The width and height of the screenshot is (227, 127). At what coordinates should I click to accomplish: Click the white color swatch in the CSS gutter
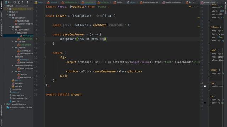(x=205, y=86)
